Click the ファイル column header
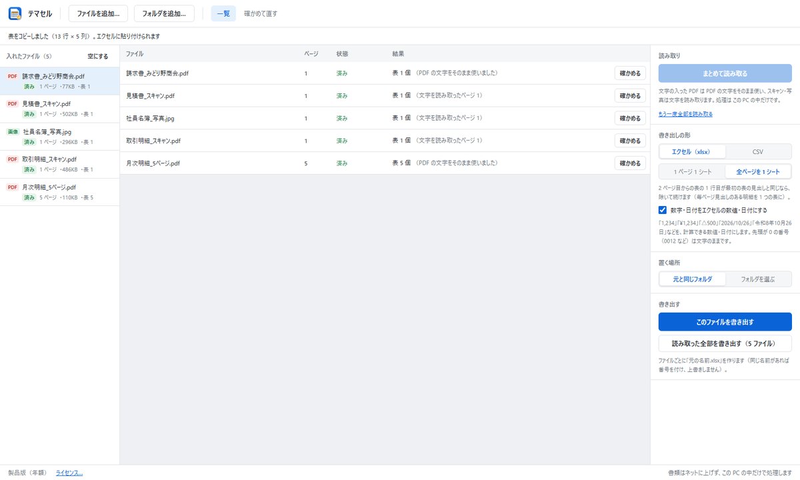The height and width of the screenshot is (480, 800). [x=135, y=53]
